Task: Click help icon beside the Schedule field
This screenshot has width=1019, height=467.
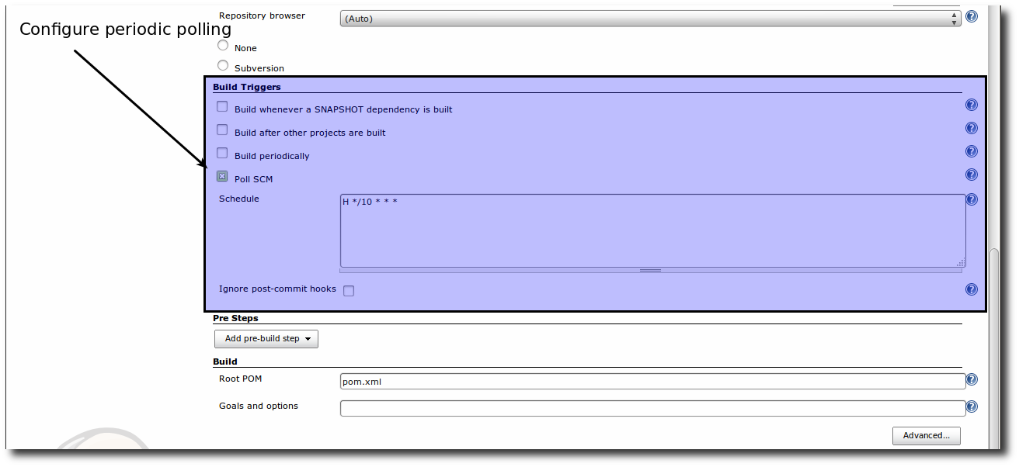Action: coord(971,199)
